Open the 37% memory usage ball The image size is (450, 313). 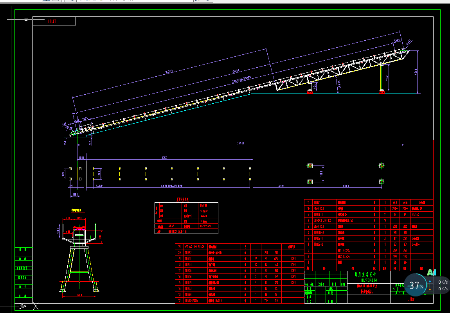(x=416, y=285)
